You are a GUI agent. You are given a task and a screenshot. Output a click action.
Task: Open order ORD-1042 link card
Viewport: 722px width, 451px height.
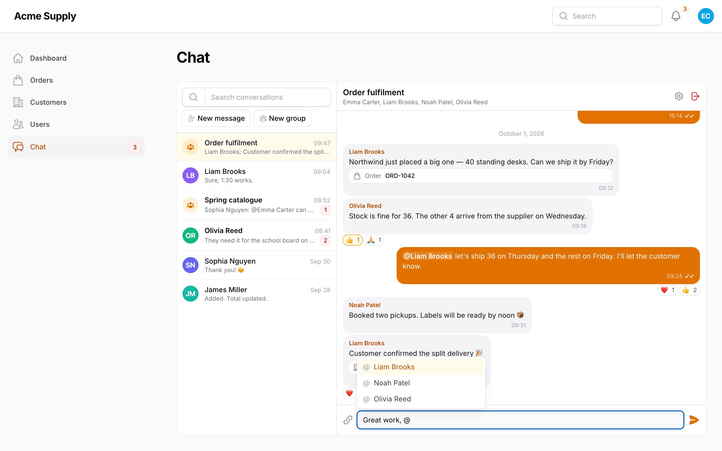(481, 176)
